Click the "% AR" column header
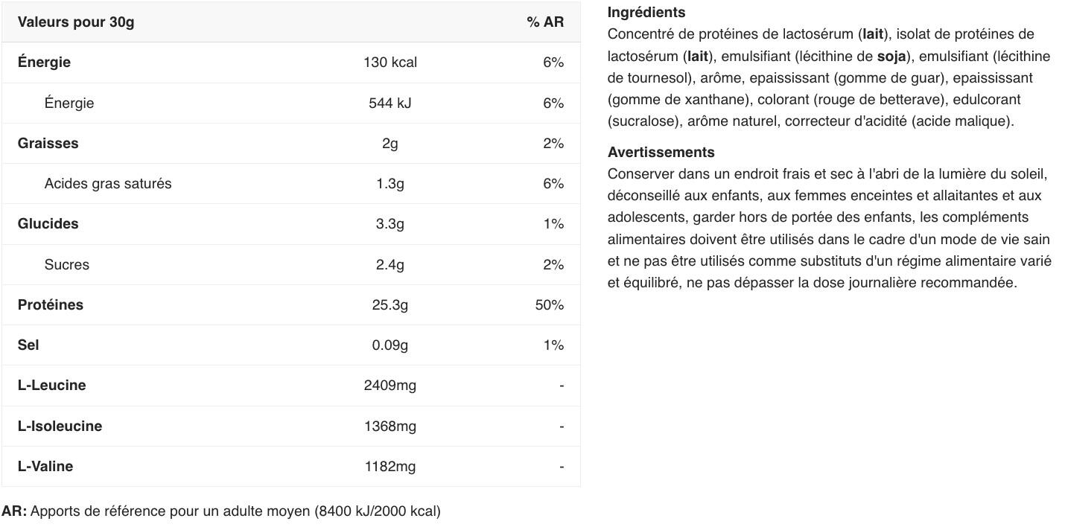This screenshot has height=527, width=1065. tap(545, 22)
